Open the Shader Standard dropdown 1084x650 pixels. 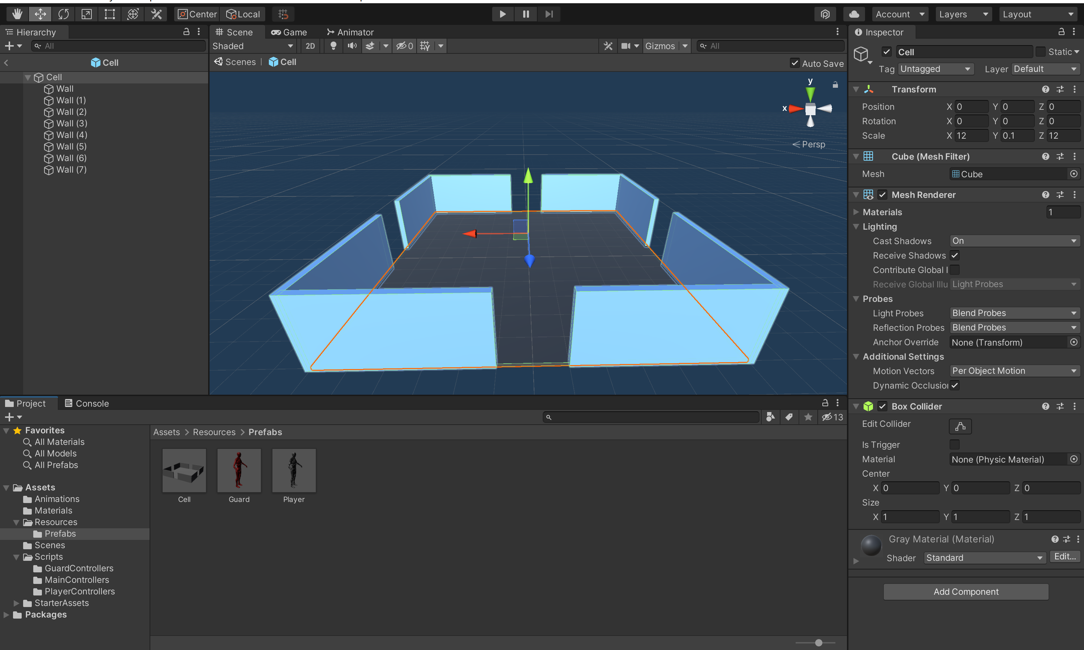coord(985,558)
